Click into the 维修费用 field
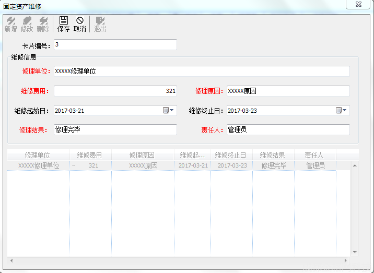Screen dimensions: 374x273 click(x=115, y=91)
